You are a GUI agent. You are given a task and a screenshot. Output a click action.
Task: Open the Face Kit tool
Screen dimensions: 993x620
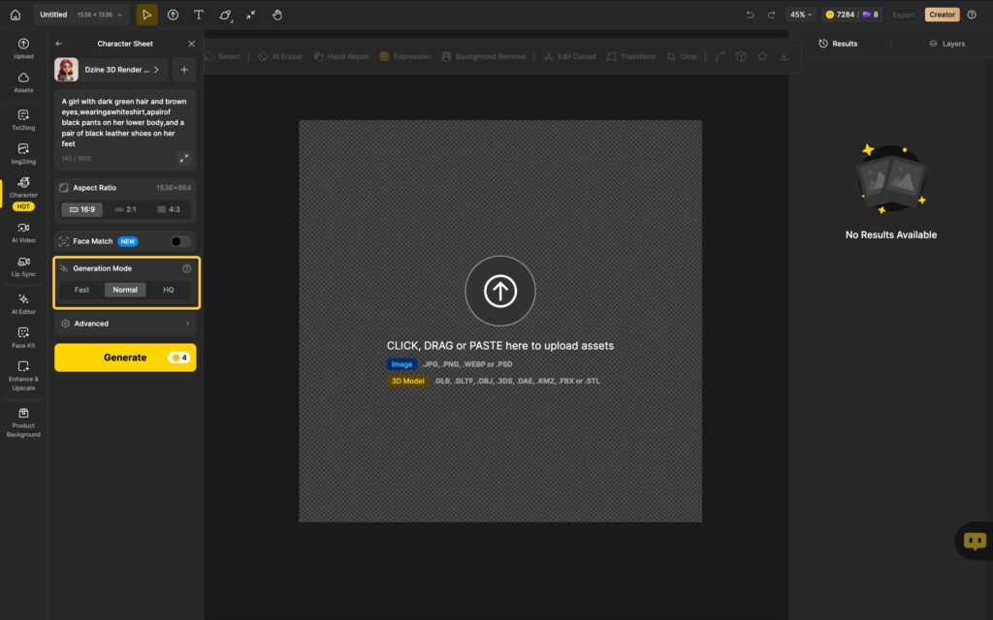pos(23,336)
